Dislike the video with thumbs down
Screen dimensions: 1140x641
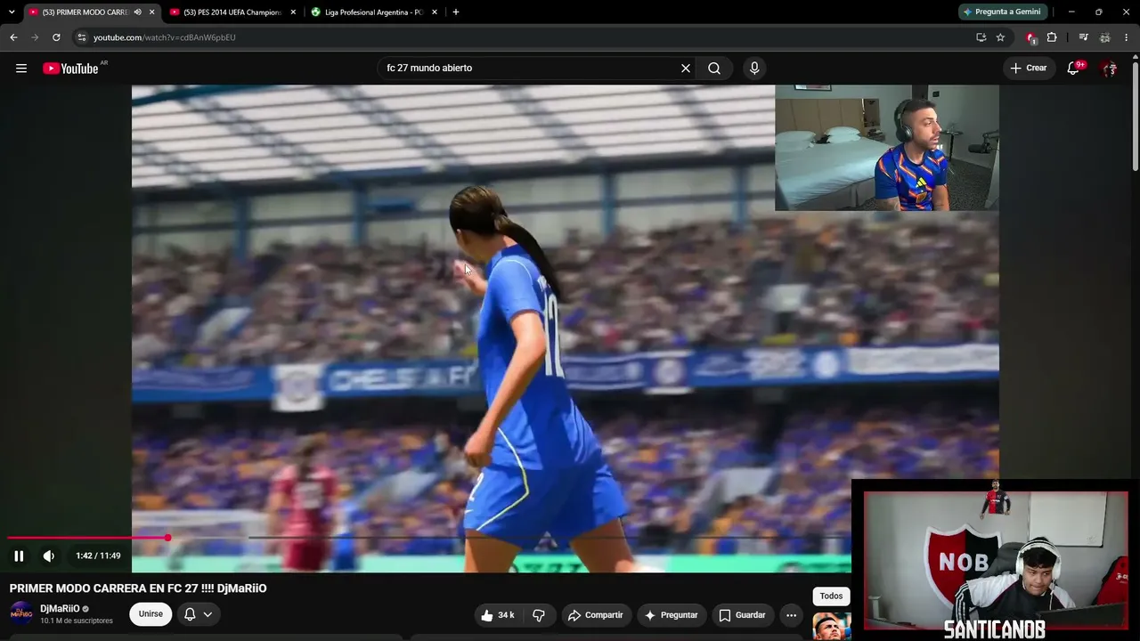click(x=539, y=615)
